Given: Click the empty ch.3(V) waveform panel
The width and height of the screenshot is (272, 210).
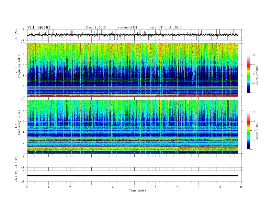Looking at the screenshot, I should point(135,162).
